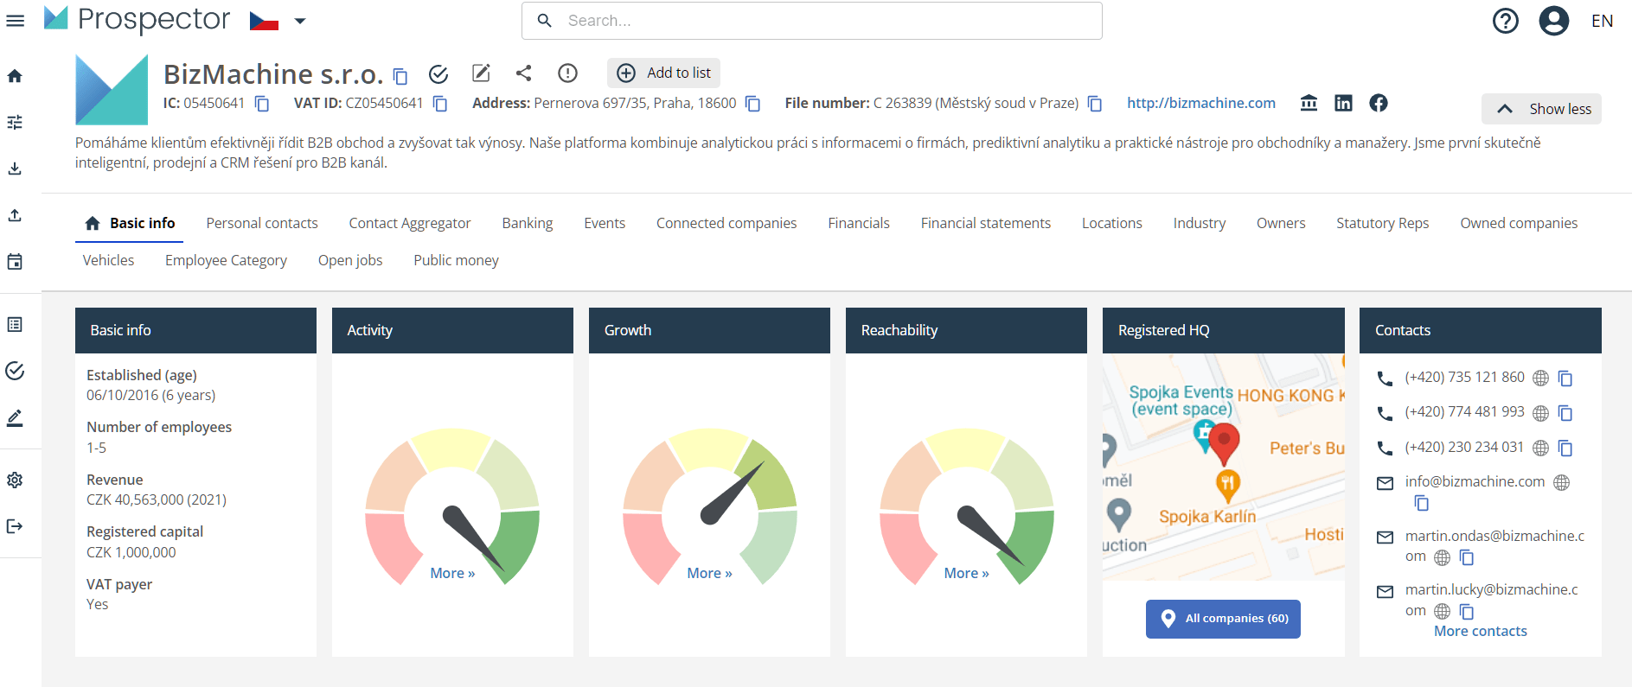Click More link under Reachability gauge
1632x687 pixels.
pos(966,573)
